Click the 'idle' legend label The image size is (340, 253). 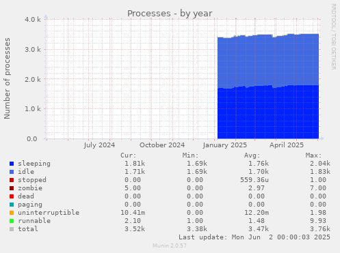26,172
